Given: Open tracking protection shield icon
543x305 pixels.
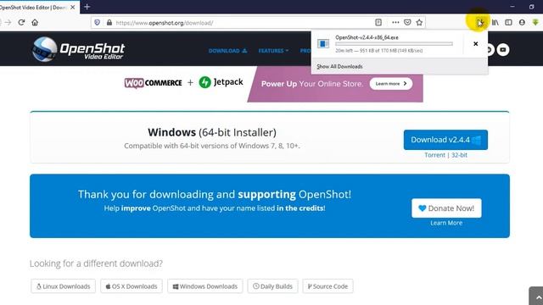Looking at the screenshot, I should click(x=98, y=23).
